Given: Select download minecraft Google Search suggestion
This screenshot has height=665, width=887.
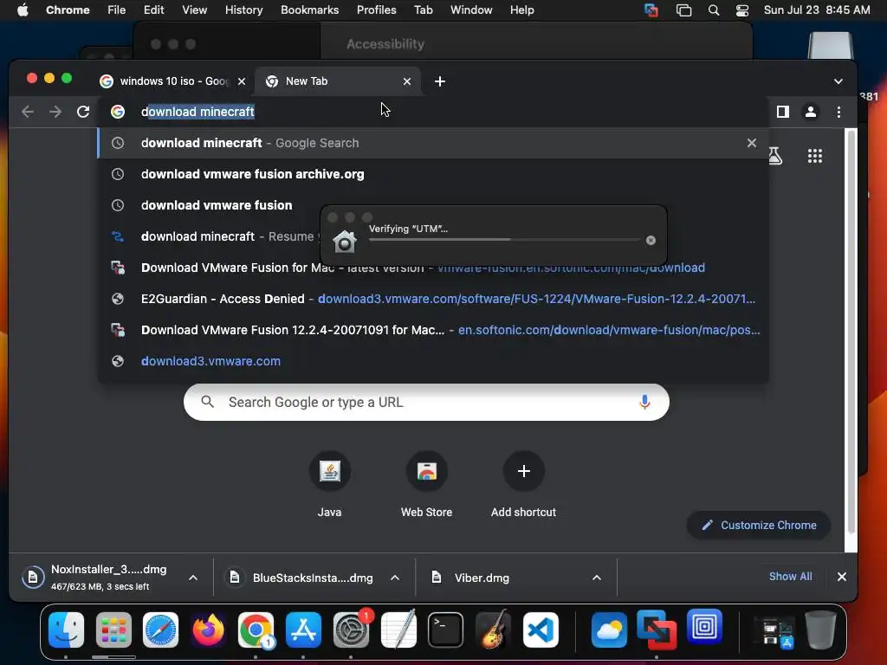Looking at the screenshot, I should [x=433, y=143].
